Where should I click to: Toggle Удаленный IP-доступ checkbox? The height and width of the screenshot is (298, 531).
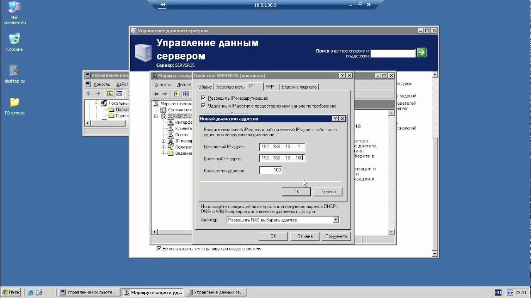coord(203,106)
